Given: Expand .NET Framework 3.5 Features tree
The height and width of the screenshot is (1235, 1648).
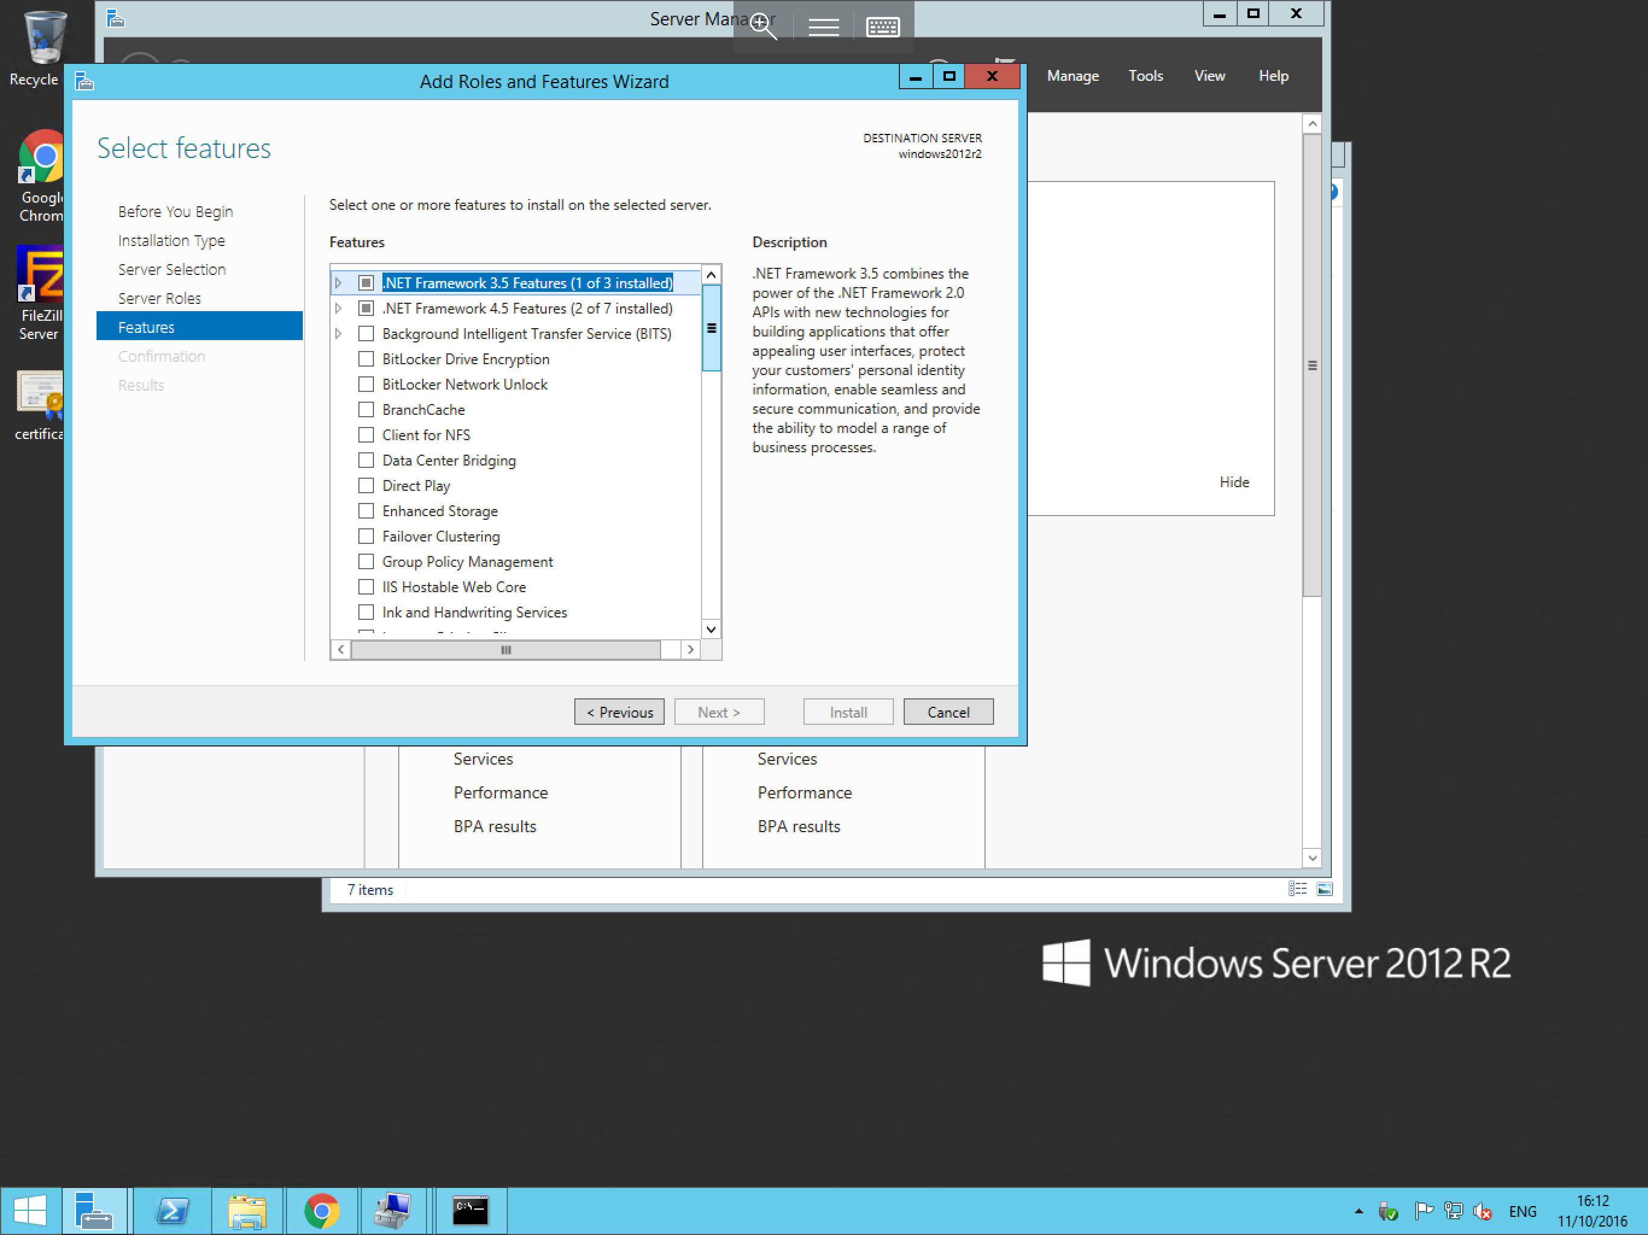Looking at the screenshot, I should pos(340,282).
